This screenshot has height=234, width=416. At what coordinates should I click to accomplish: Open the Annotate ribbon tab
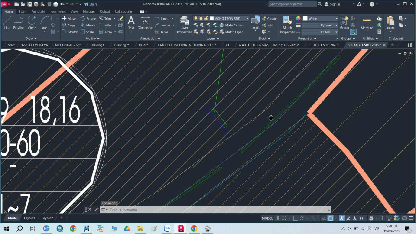click(38, 11)
